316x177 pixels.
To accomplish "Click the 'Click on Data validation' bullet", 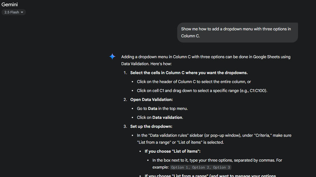I will 160,117.
